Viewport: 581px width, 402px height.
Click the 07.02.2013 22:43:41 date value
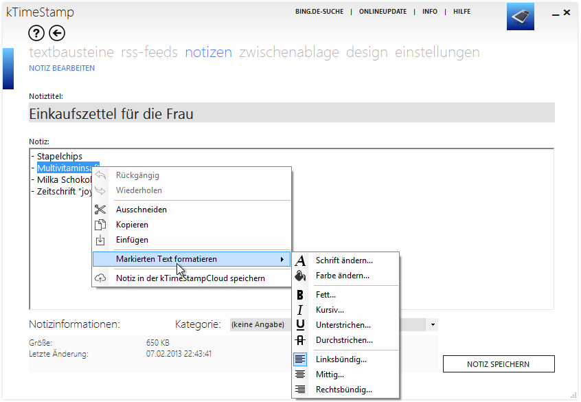pos(179,354)
